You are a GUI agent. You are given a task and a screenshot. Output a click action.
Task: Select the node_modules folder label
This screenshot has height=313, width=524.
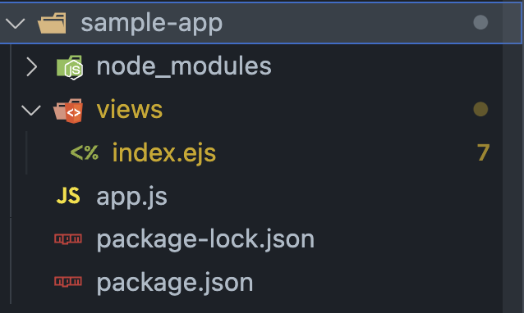[x=184, y=66]
